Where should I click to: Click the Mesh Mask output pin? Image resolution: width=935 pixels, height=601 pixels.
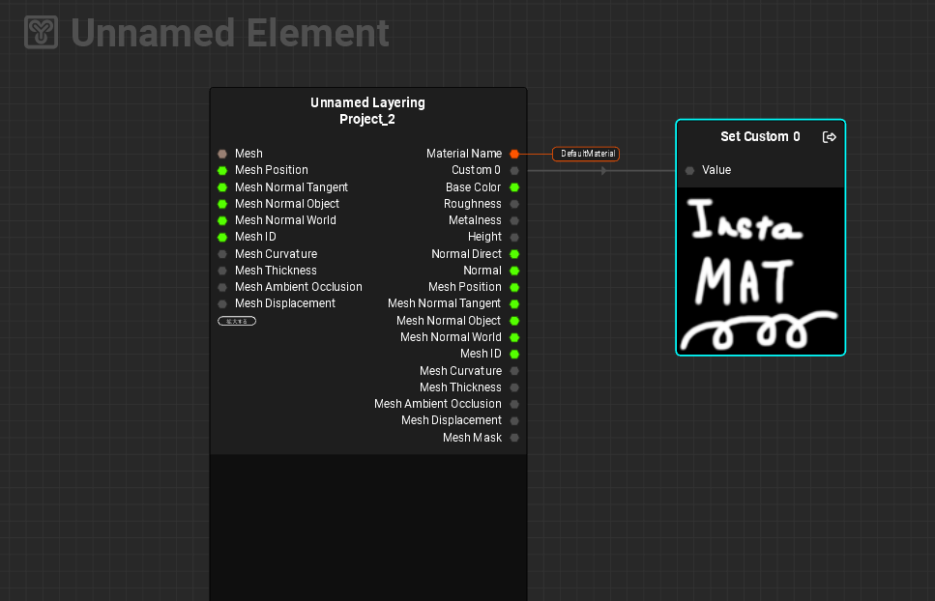(514, 438)
